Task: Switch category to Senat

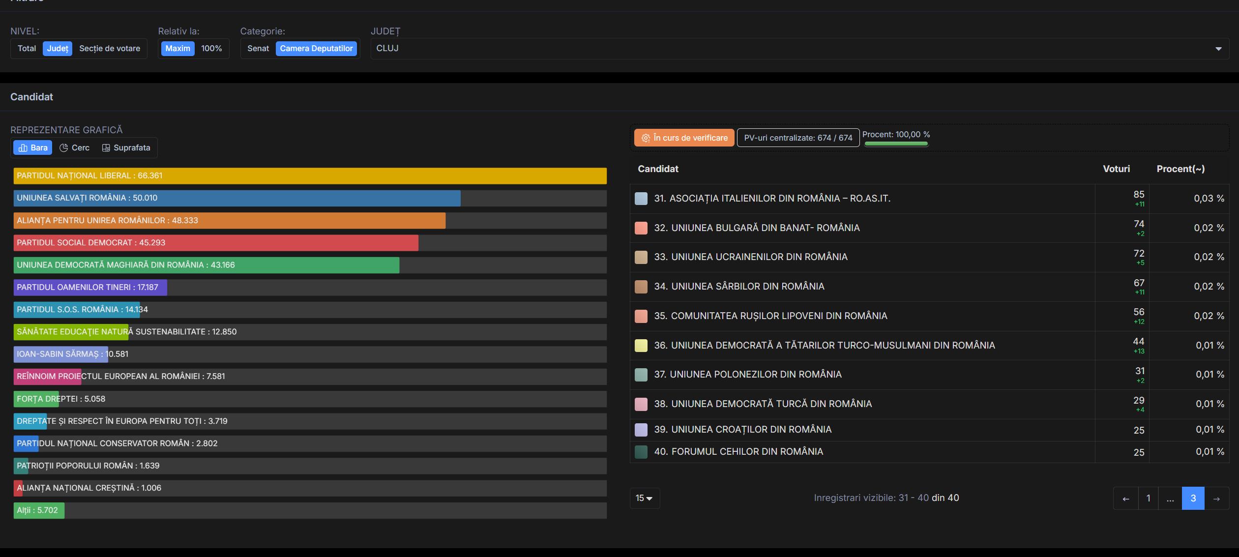Action: [x=258, y=48]
